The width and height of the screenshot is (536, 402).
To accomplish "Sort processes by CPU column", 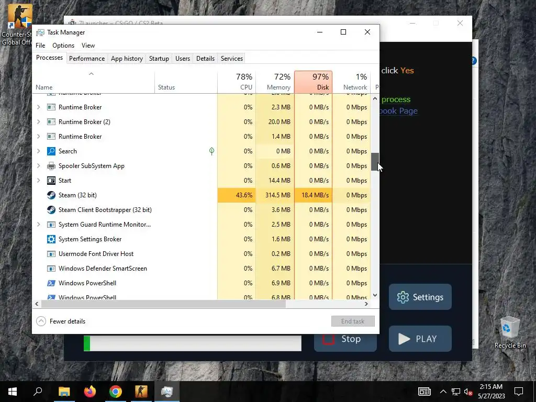I will point(237,82).
